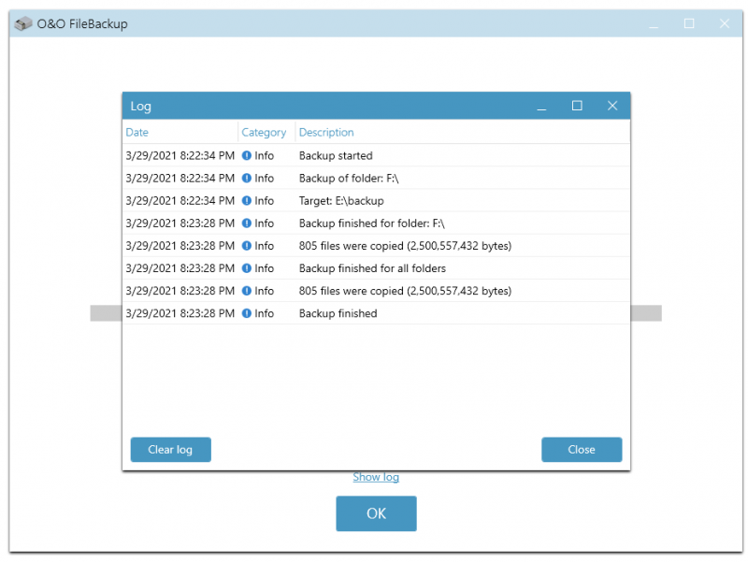Click the O&O FileBackup window title

click(82, 24)
